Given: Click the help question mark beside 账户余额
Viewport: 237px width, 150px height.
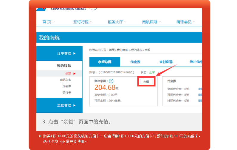Looking at the screenshot, I should click(x=111, y=81).
